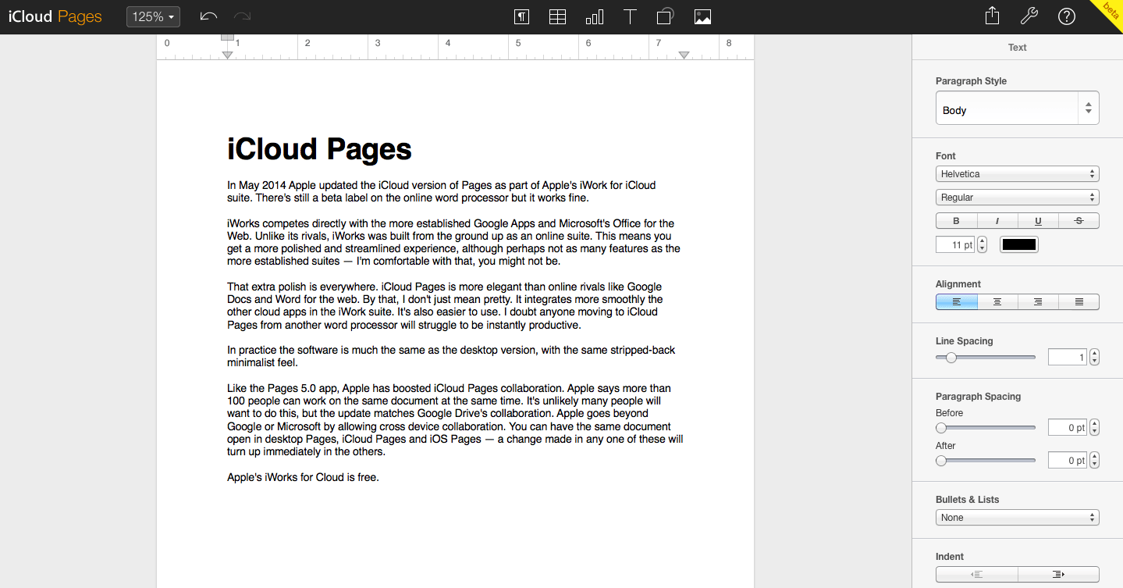This screenshot has width=1123, height=588.
Task: Click the iCloud Pages logo link
Action: [55, 16]
